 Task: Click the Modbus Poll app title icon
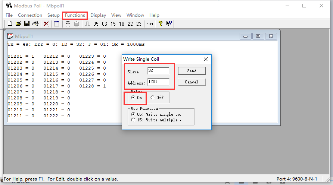[9, 6]
